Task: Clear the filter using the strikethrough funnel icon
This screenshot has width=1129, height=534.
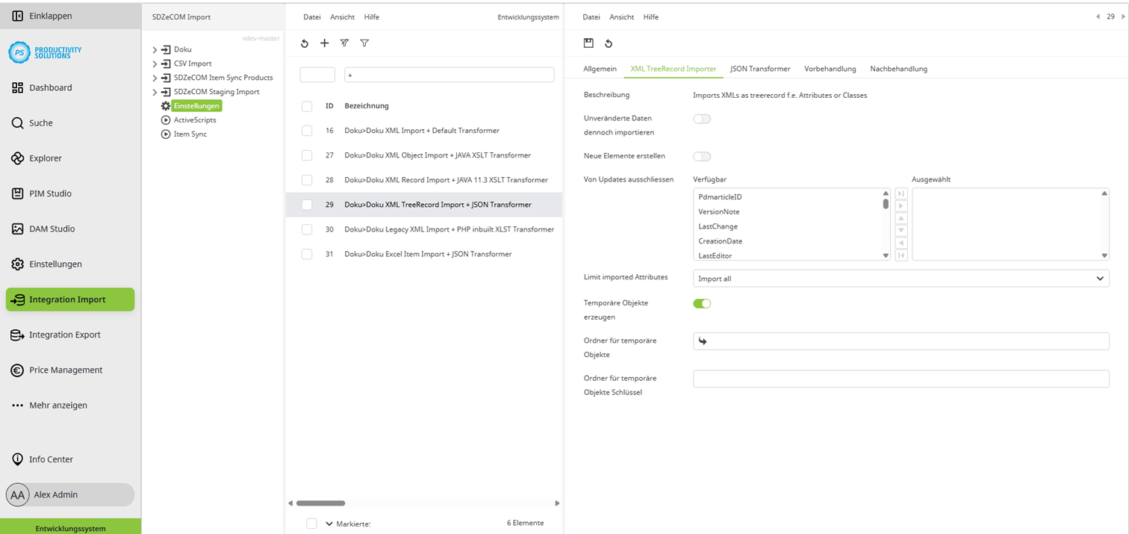Action: point(344,43)
